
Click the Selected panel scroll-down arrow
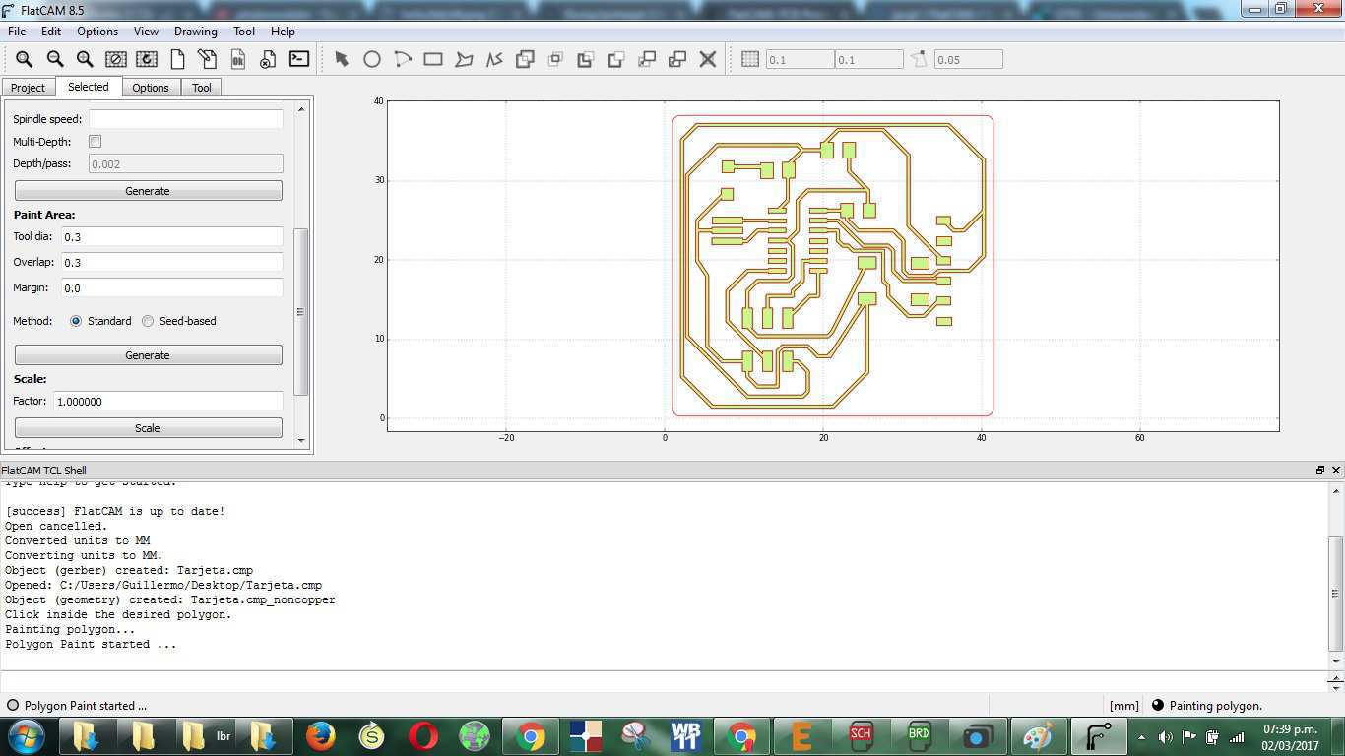pyautogui.click(x=301, y=441)
